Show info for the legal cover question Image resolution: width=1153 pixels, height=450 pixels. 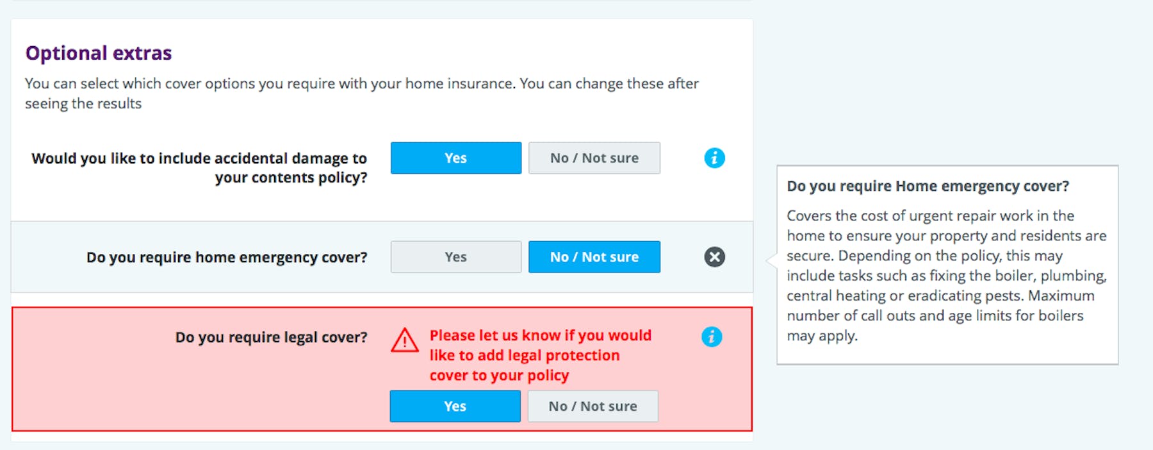[712, 337]
